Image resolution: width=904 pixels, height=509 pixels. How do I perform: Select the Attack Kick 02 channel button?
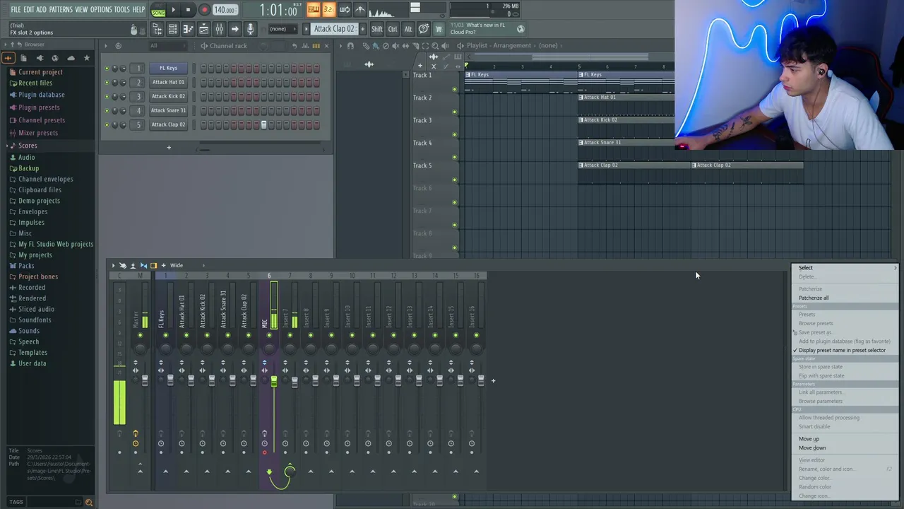[168, 96]
